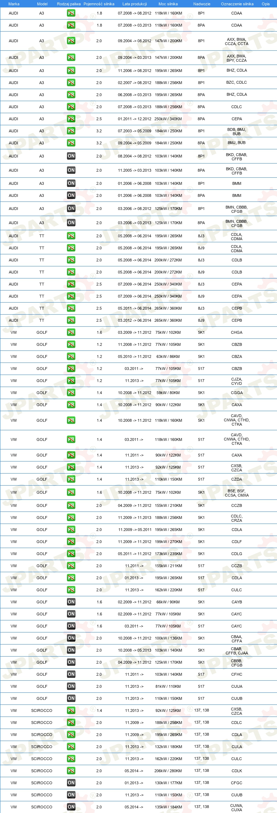The width and height of the screenshot is (277, 813).
Task: Click the PB petrol icon in Audi A3 2.5 CEPA row
Action: [71, 119]
